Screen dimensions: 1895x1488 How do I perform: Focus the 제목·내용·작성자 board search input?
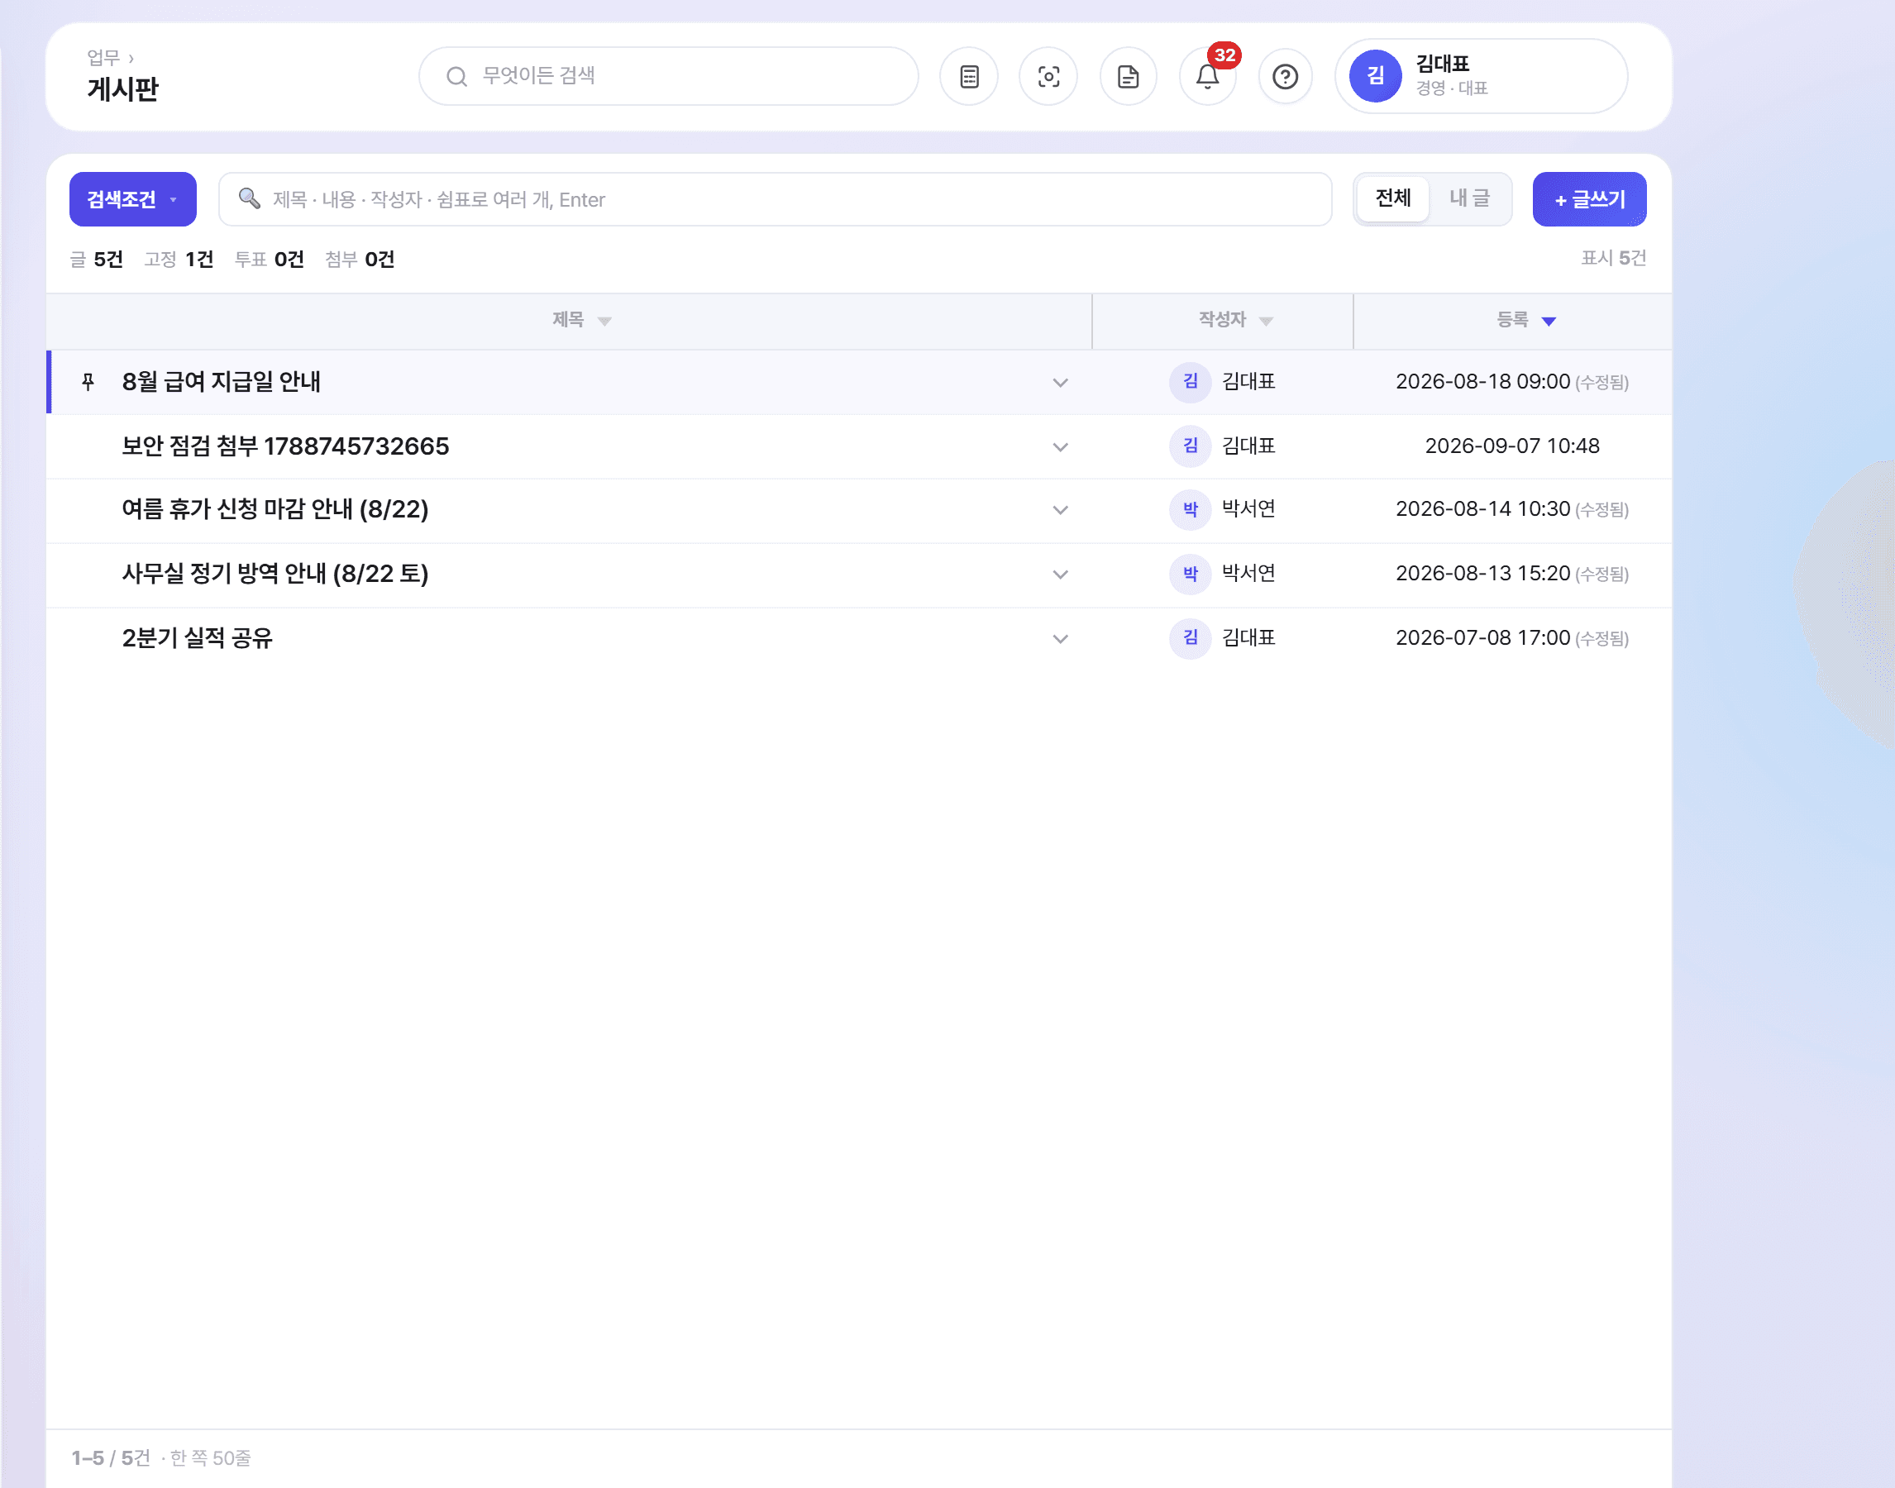coord(775,198)
